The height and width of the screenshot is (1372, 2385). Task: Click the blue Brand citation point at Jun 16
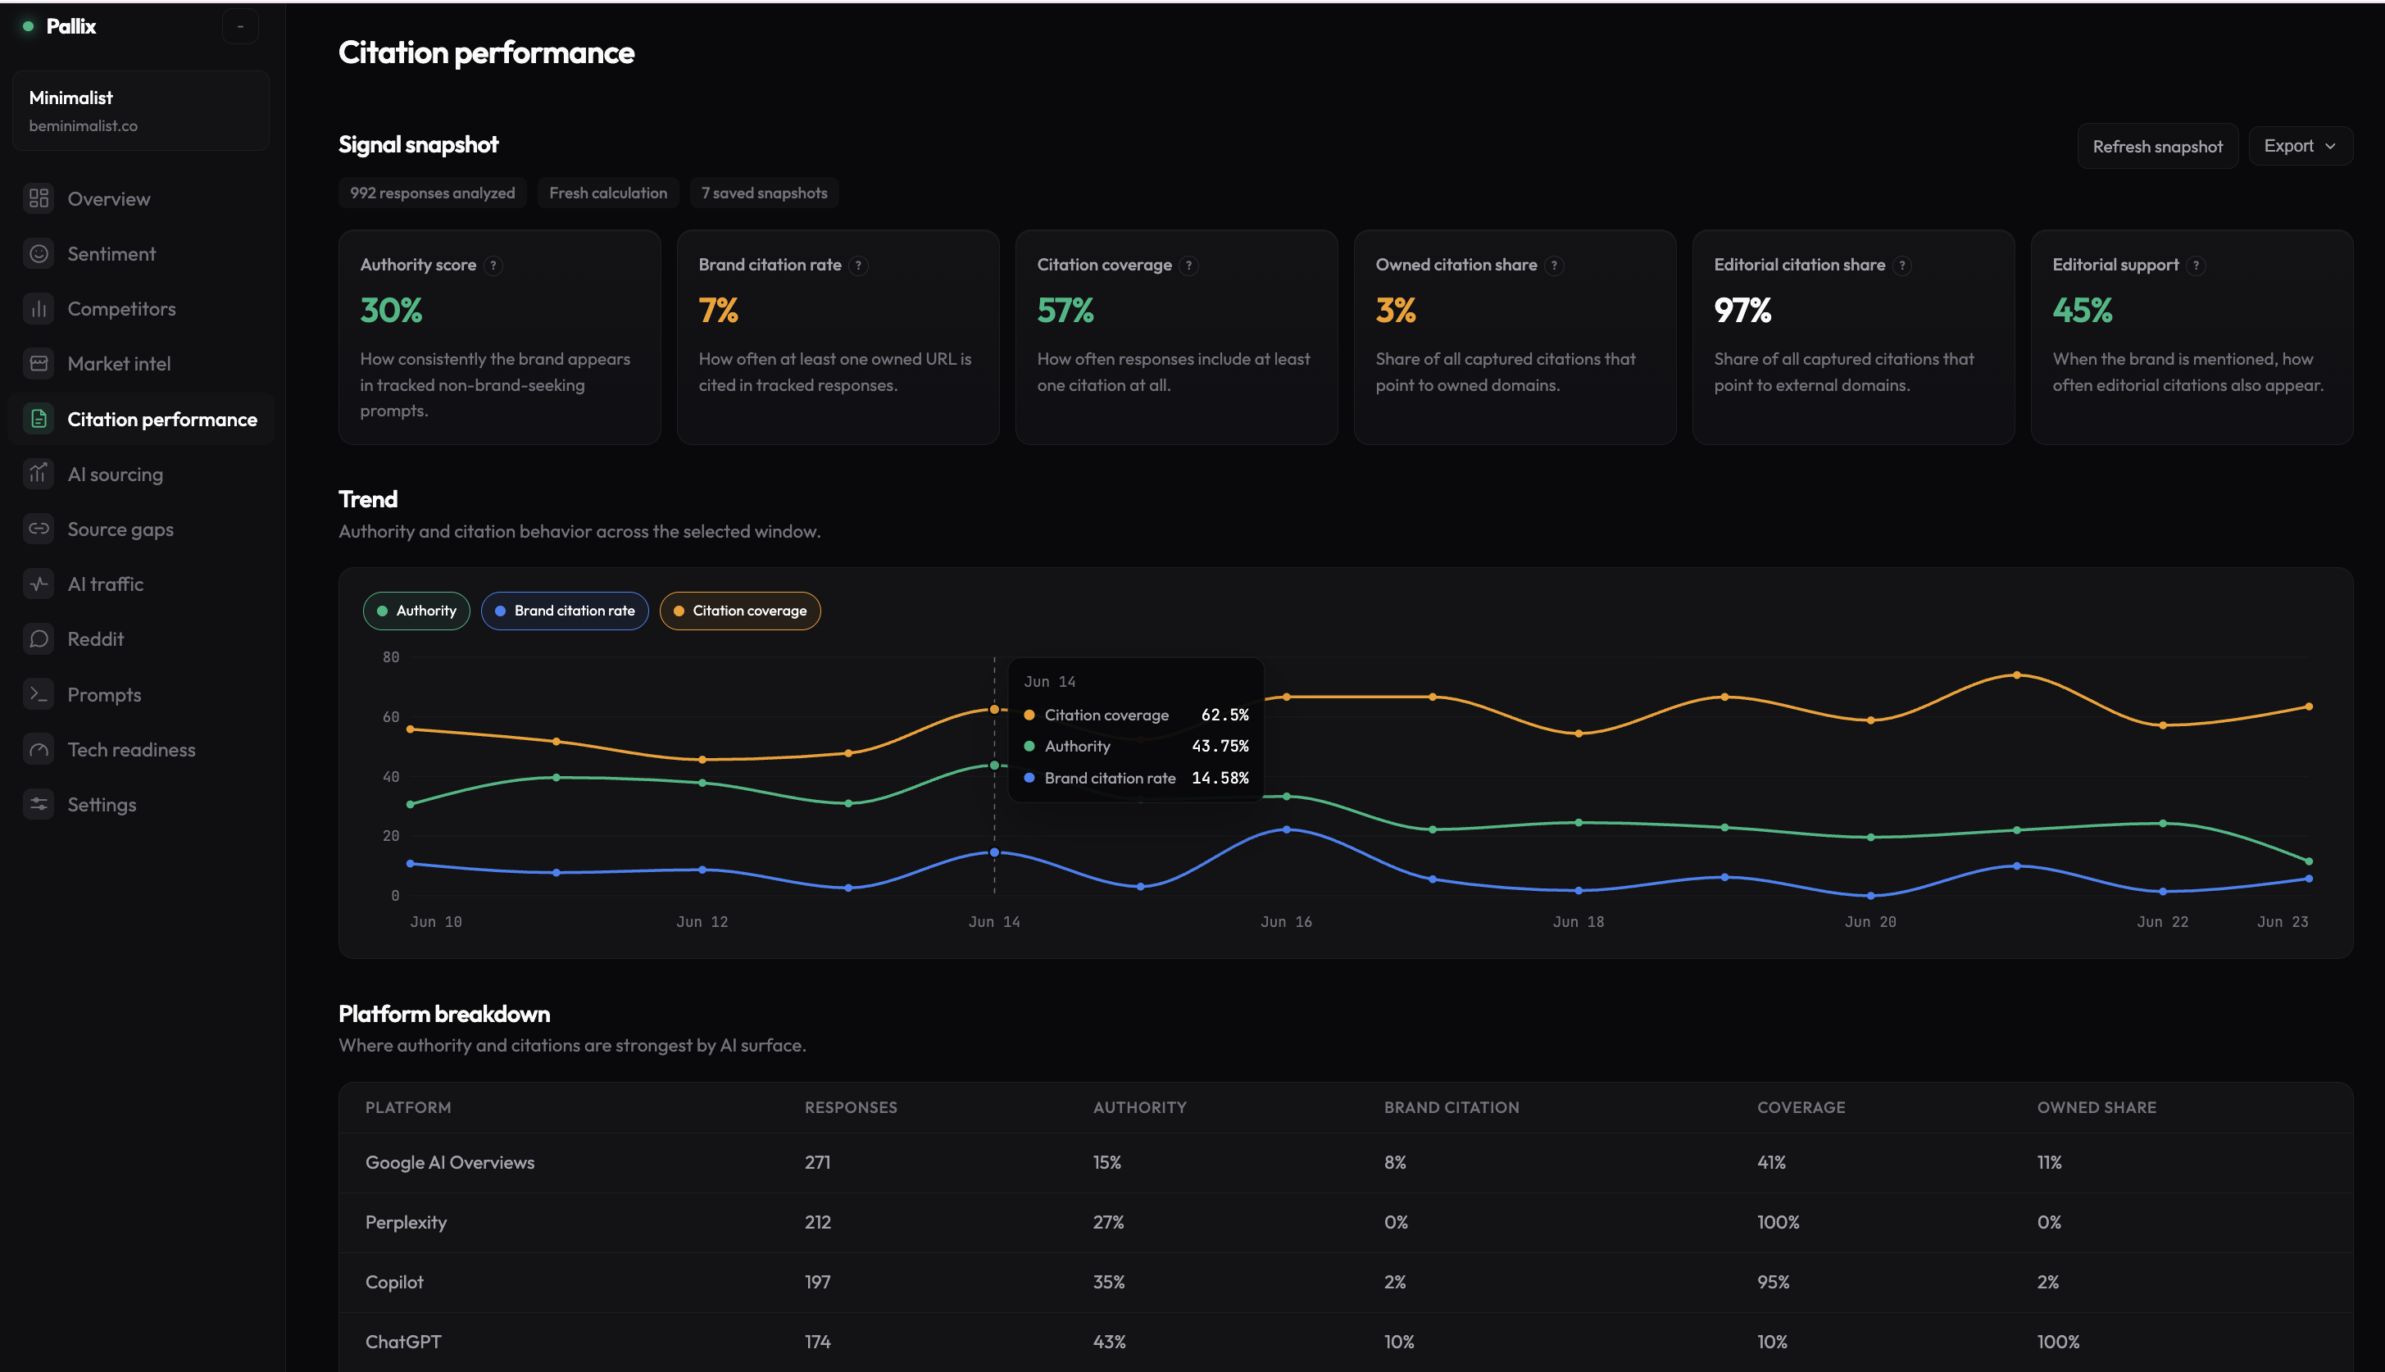[1286, 829]
